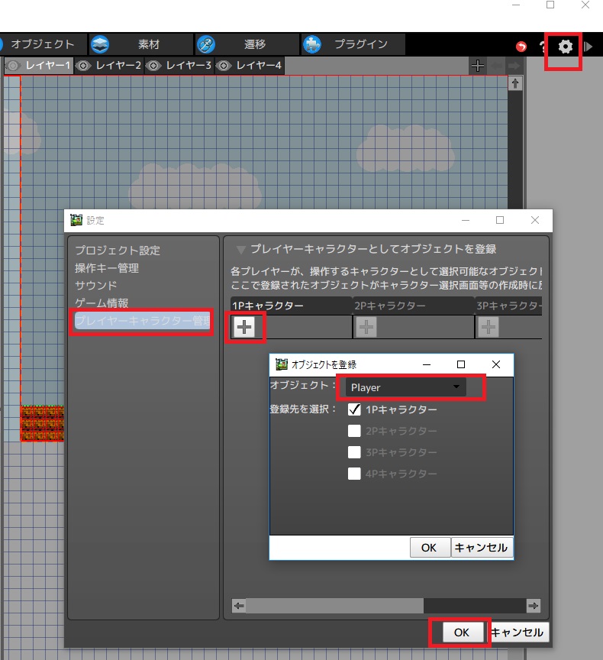Image resolution: width=603 pixels, height=660 pixels.
Task: Minimize the 設定 window
Action: [466, 220]
